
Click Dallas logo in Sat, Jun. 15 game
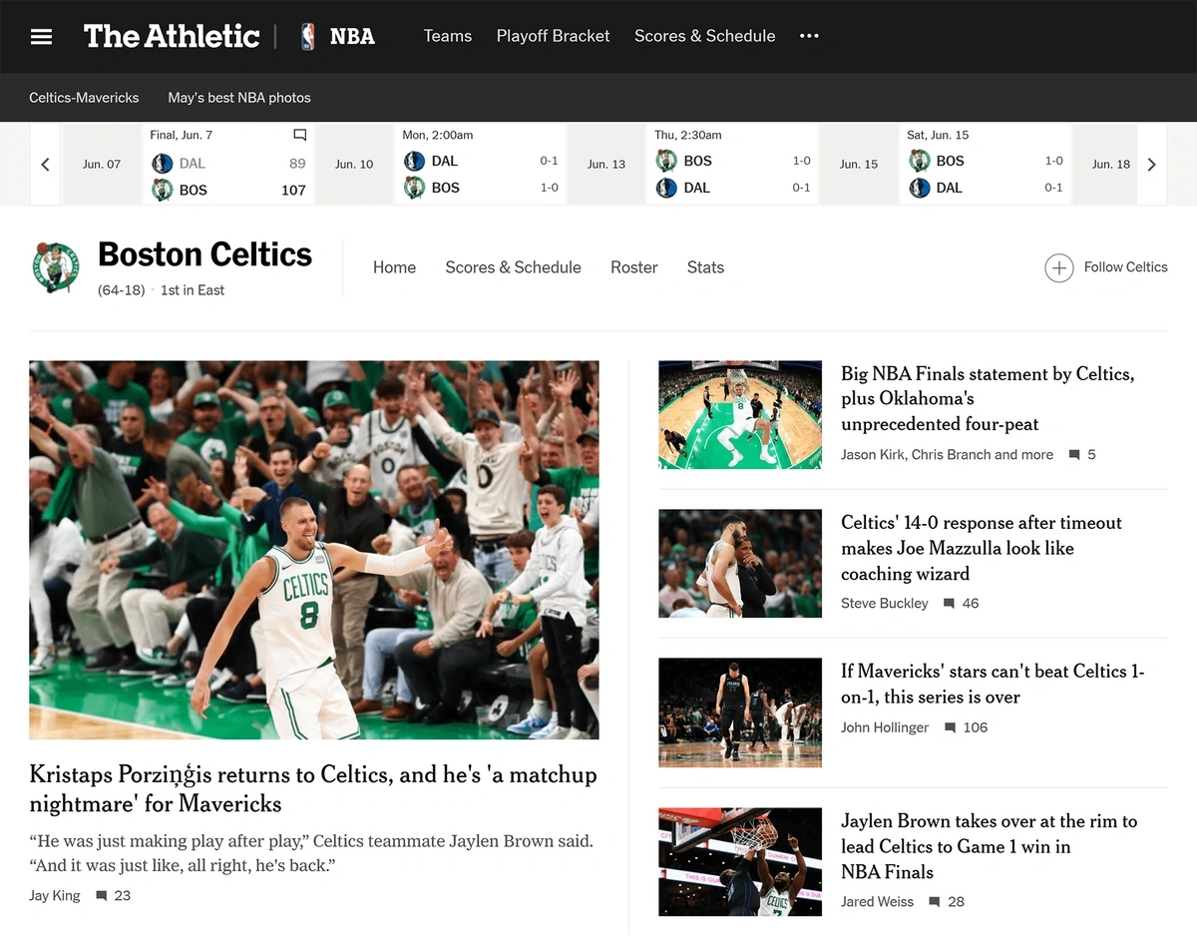(920, 188)
